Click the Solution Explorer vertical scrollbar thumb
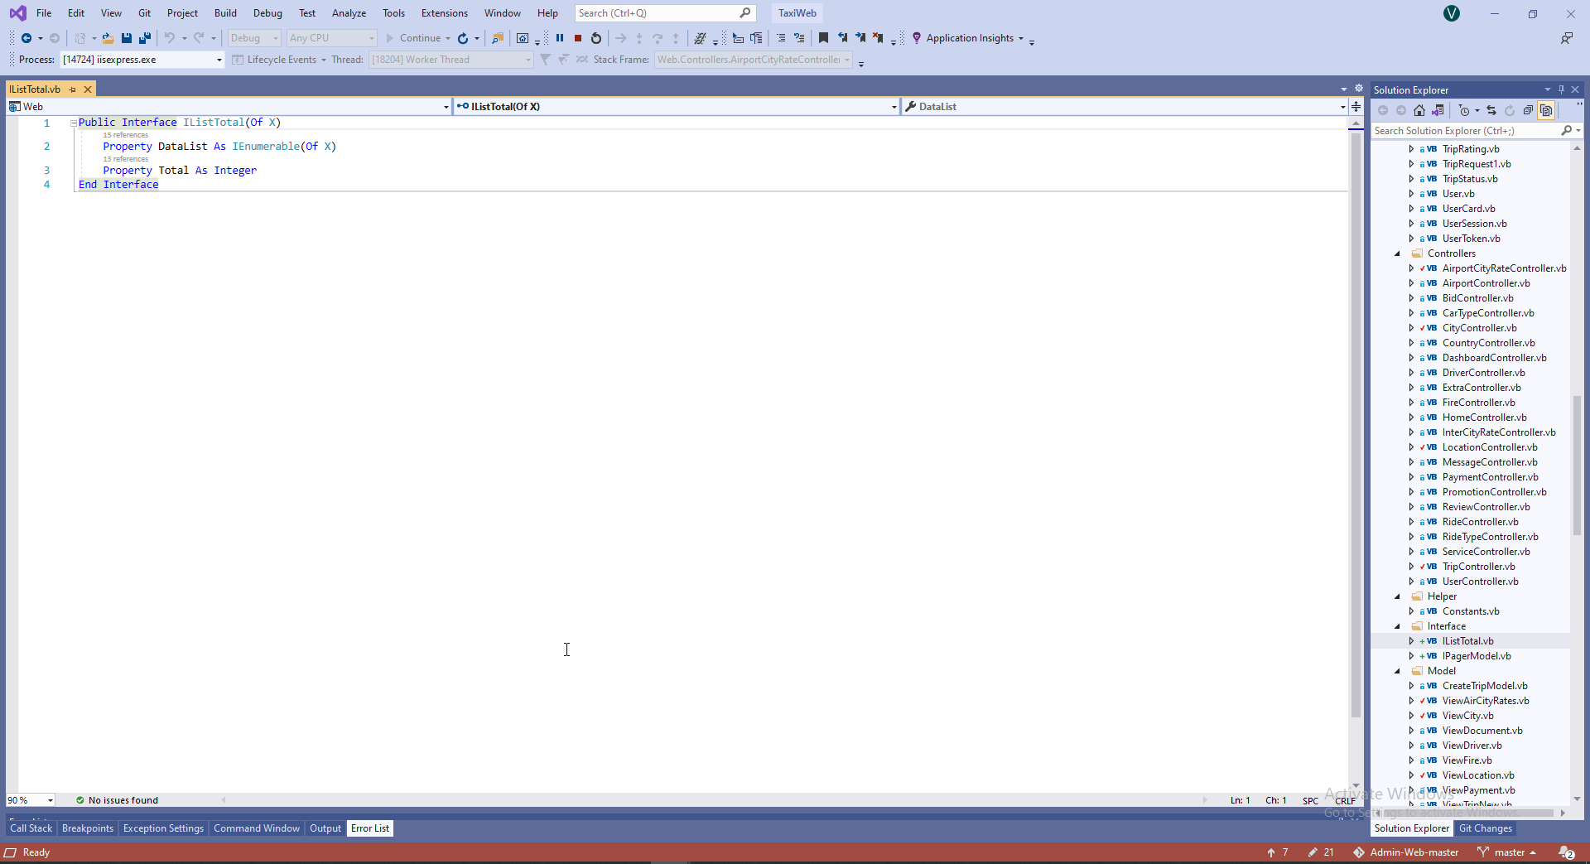The image size is (1590, 864). 1577,466
